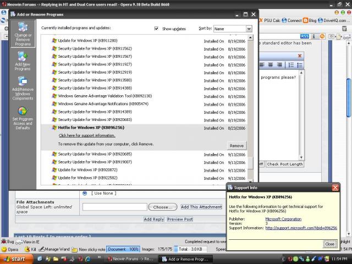The height and width of the screenshot is (264, 352).
Task: Select Windows Genuine Advantage Validation Tool entry
Action: coord(144,96)
